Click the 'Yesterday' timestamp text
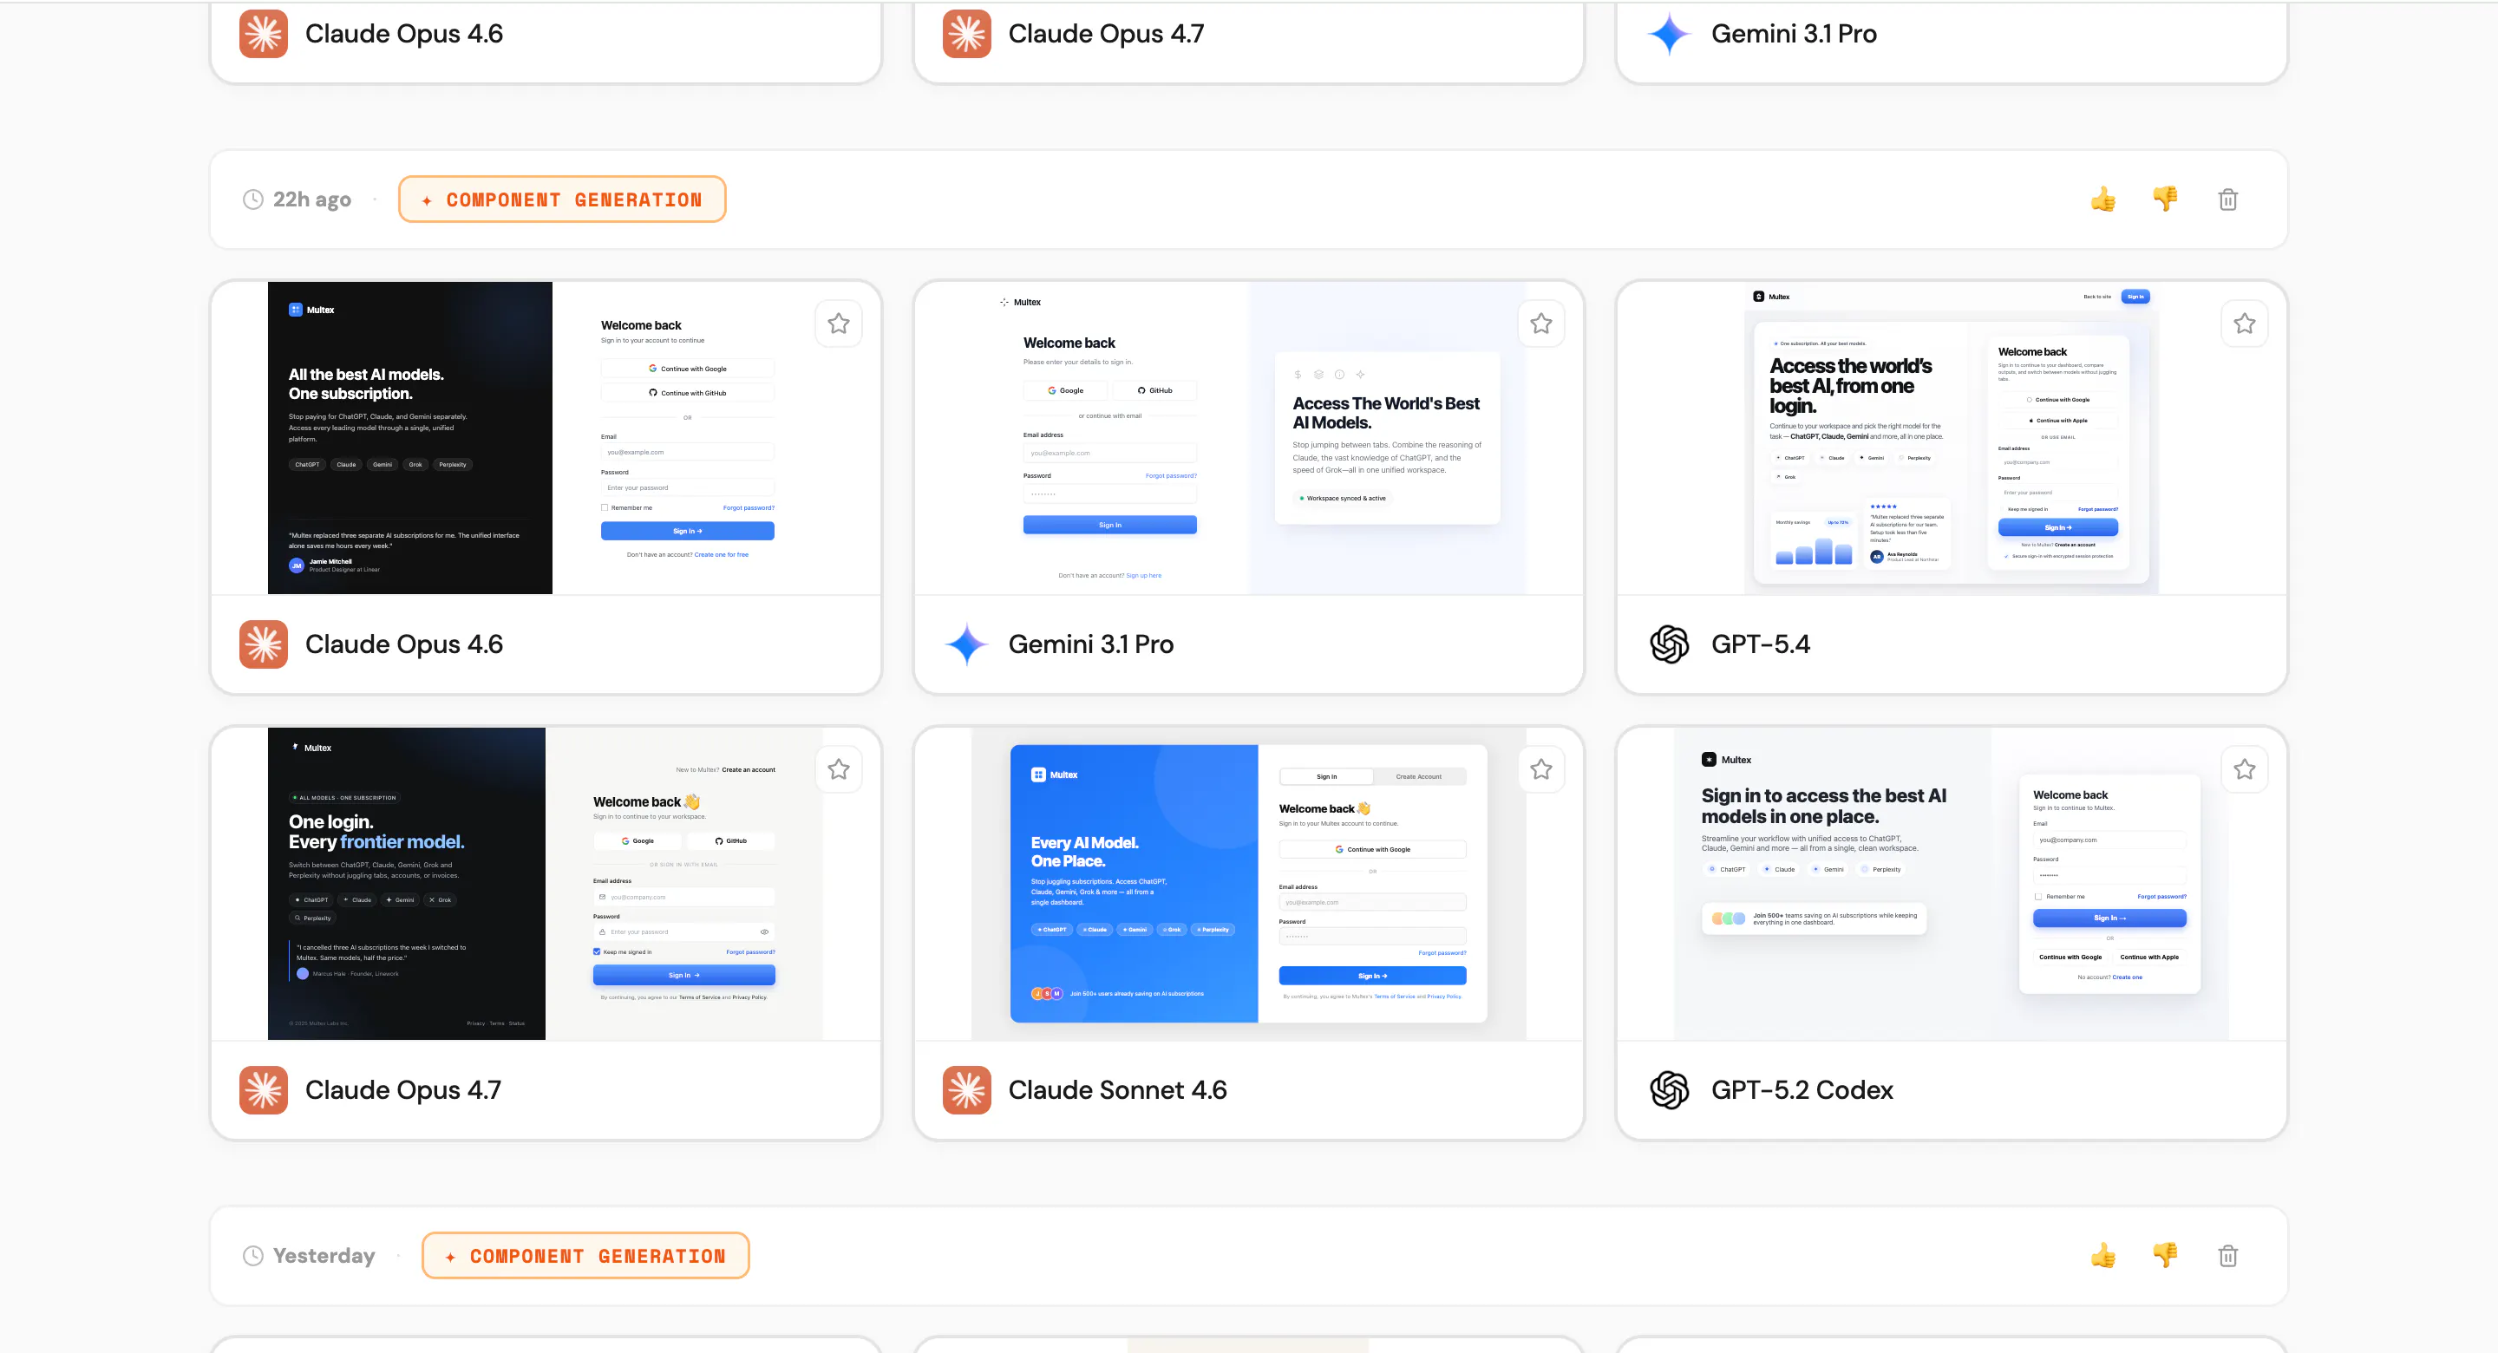The width and height of the screenshot is (2498, 1353). (x=324, y=1256)
